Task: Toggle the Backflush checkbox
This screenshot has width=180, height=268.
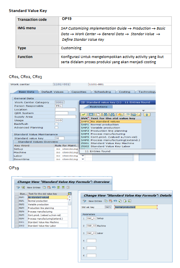Action: coord(56,124)
